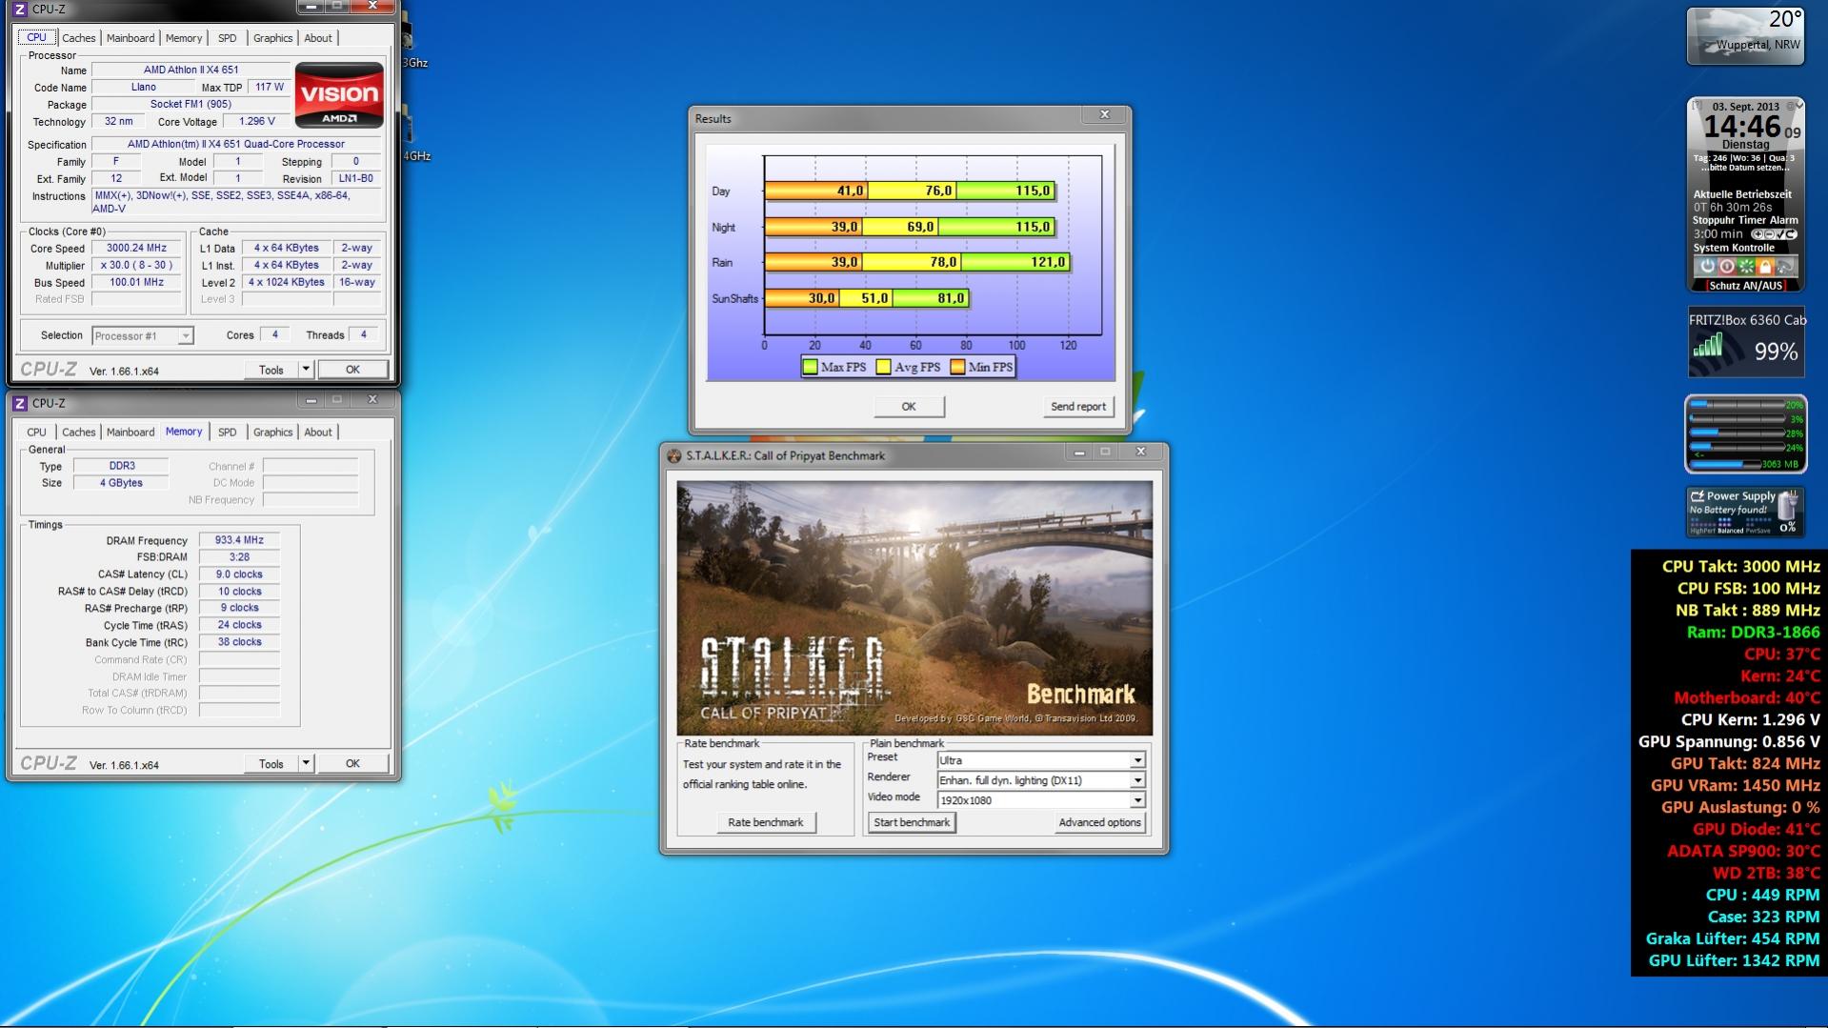Screen dimensions: 1828x1028
Task: Switch to Mainboard tab in upper CPU-Z window
Action: [131, 38]
